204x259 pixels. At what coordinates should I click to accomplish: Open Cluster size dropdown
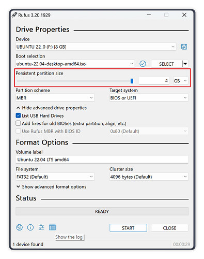149,177
